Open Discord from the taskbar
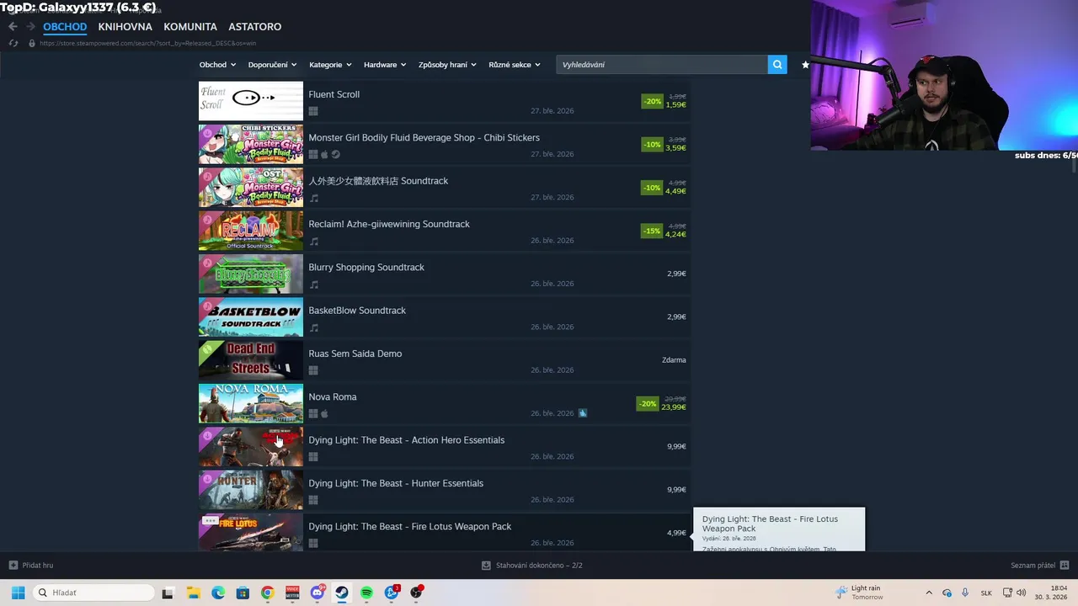Viewport: 1078px width, 606px height. (x=318, y=593)
